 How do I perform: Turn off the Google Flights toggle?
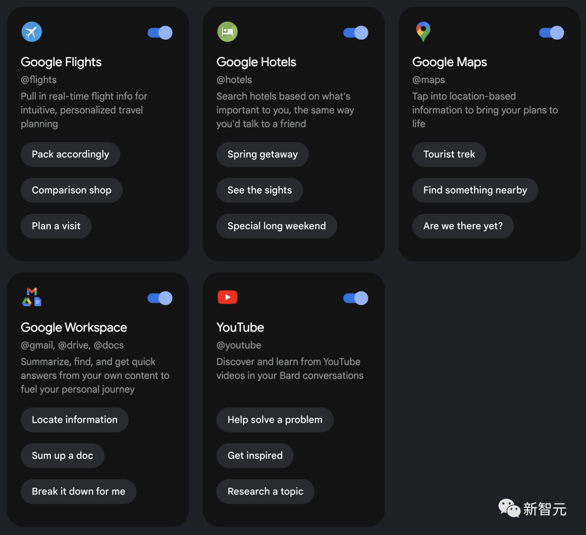(x=160, y=33)
